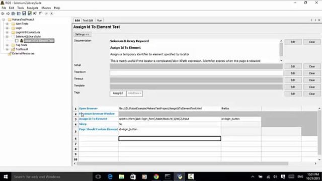Screen dimensions: 322x181
Task: Click the External Resources icon in tree
Action: coord(10,54)
